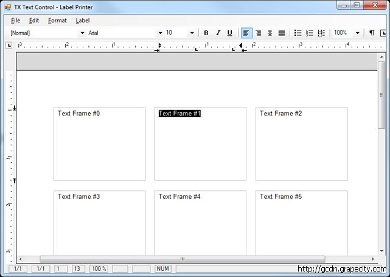Click the justify text icon
Viewport: 390px width, 277px height.
coord(281,33)
